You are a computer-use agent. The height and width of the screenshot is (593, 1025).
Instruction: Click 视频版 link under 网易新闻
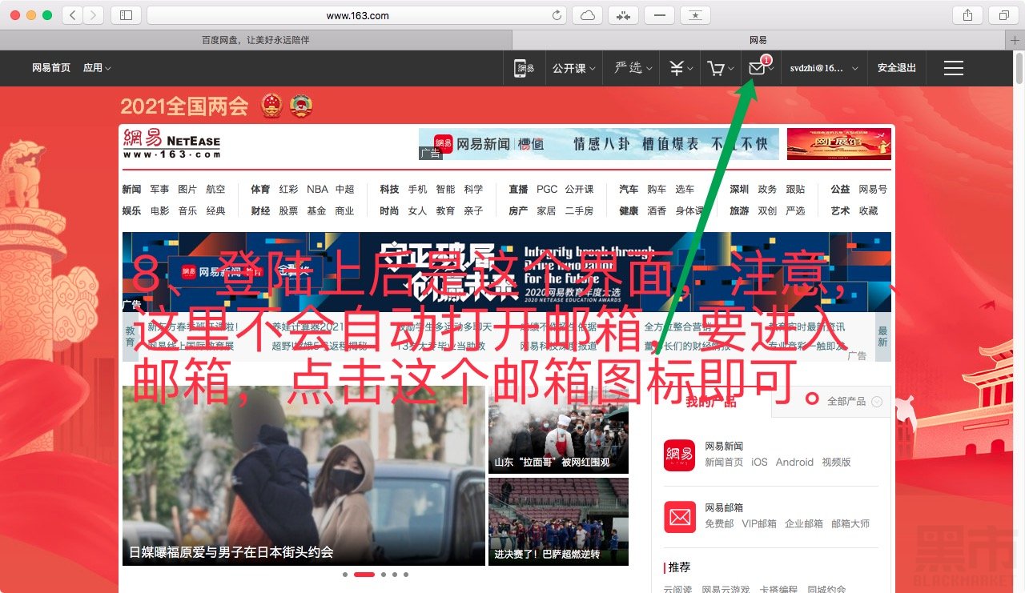coord(836,462)
